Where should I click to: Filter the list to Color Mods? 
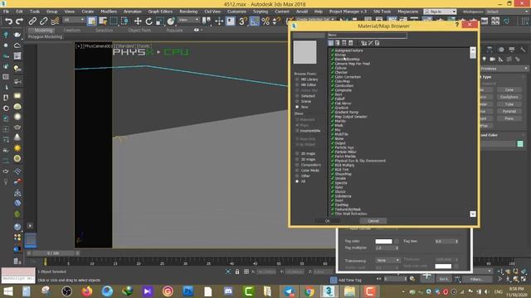coord(308,171)
